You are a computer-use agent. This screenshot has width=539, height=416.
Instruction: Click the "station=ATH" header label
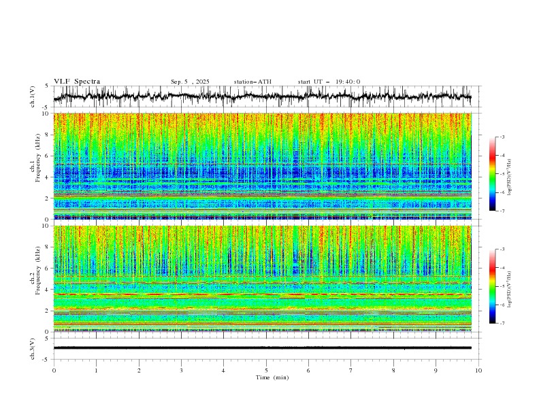pyautogui.click(x=252, y=82)
